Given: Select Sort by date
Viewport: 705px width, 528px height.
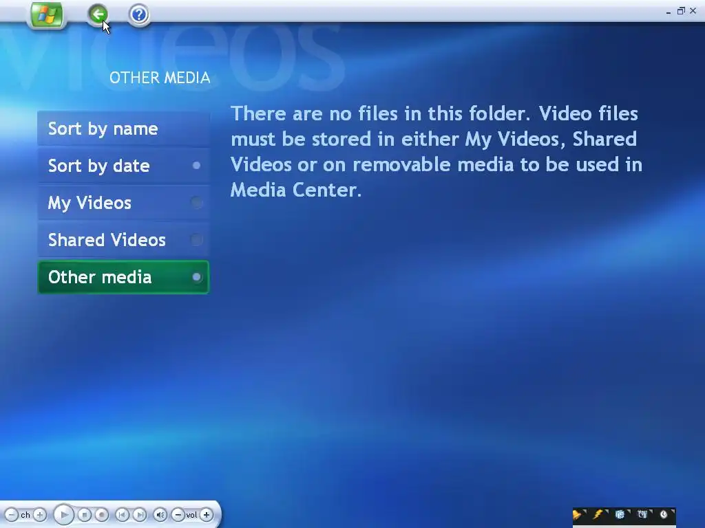Looking at the screenshot, I should tap(123, 166).
